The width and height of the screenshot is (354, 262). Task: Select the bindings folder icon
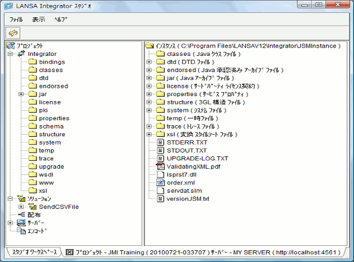pos(32,61)
